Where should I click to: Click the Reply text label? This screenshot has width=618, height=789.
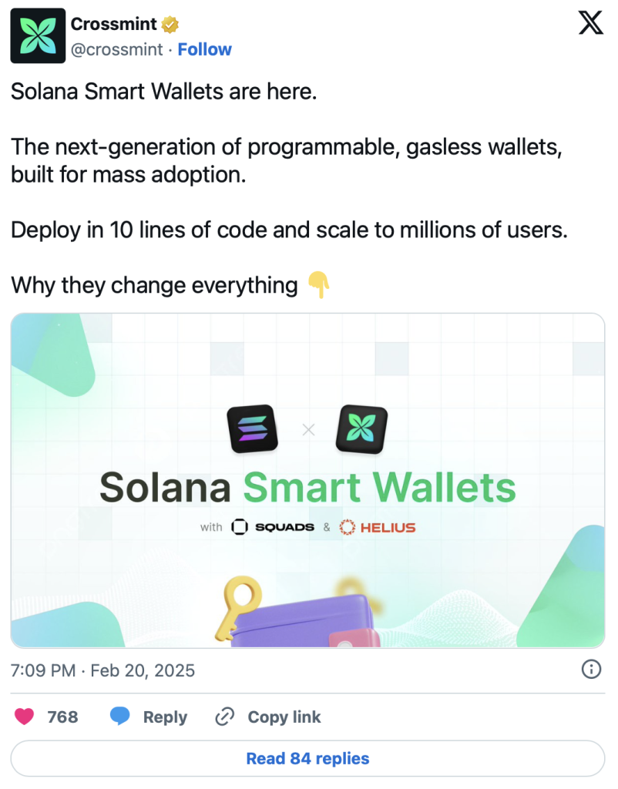[165, 717]
